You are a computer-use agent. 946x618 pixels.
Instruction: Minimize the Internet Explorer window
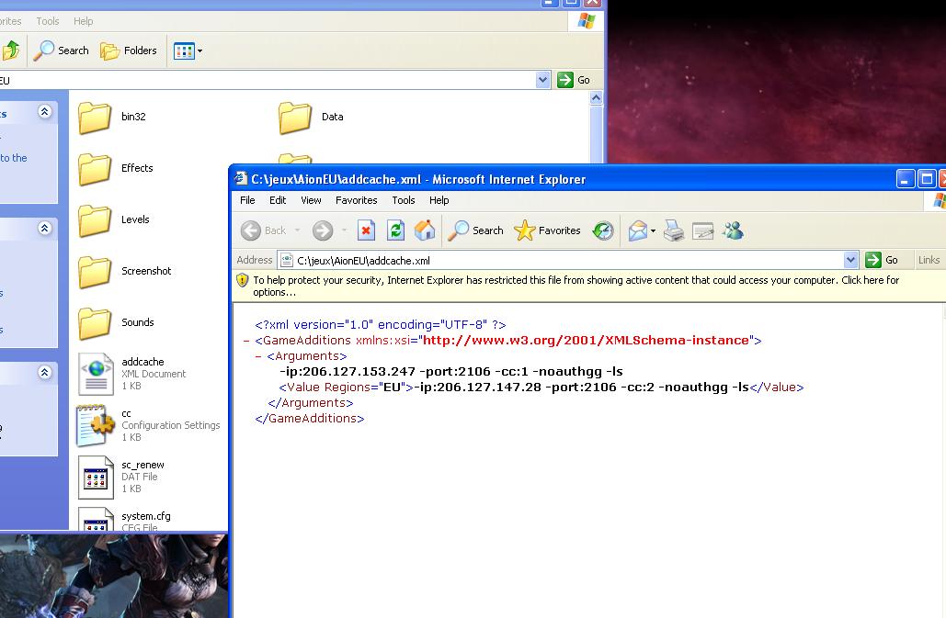[905, 179]
